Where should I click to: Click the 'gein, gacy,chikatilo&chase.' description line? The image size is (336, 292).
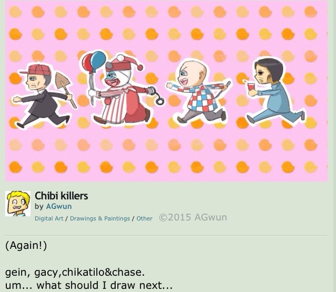click(x=75, y=273)
